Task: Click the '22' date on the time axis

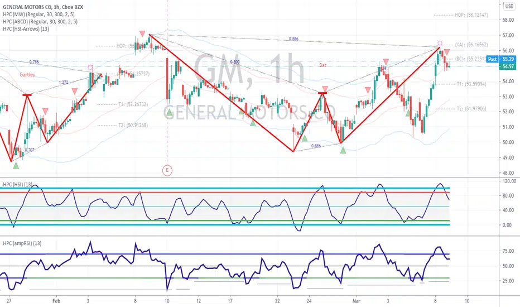Action: click(x=277, y=301)
